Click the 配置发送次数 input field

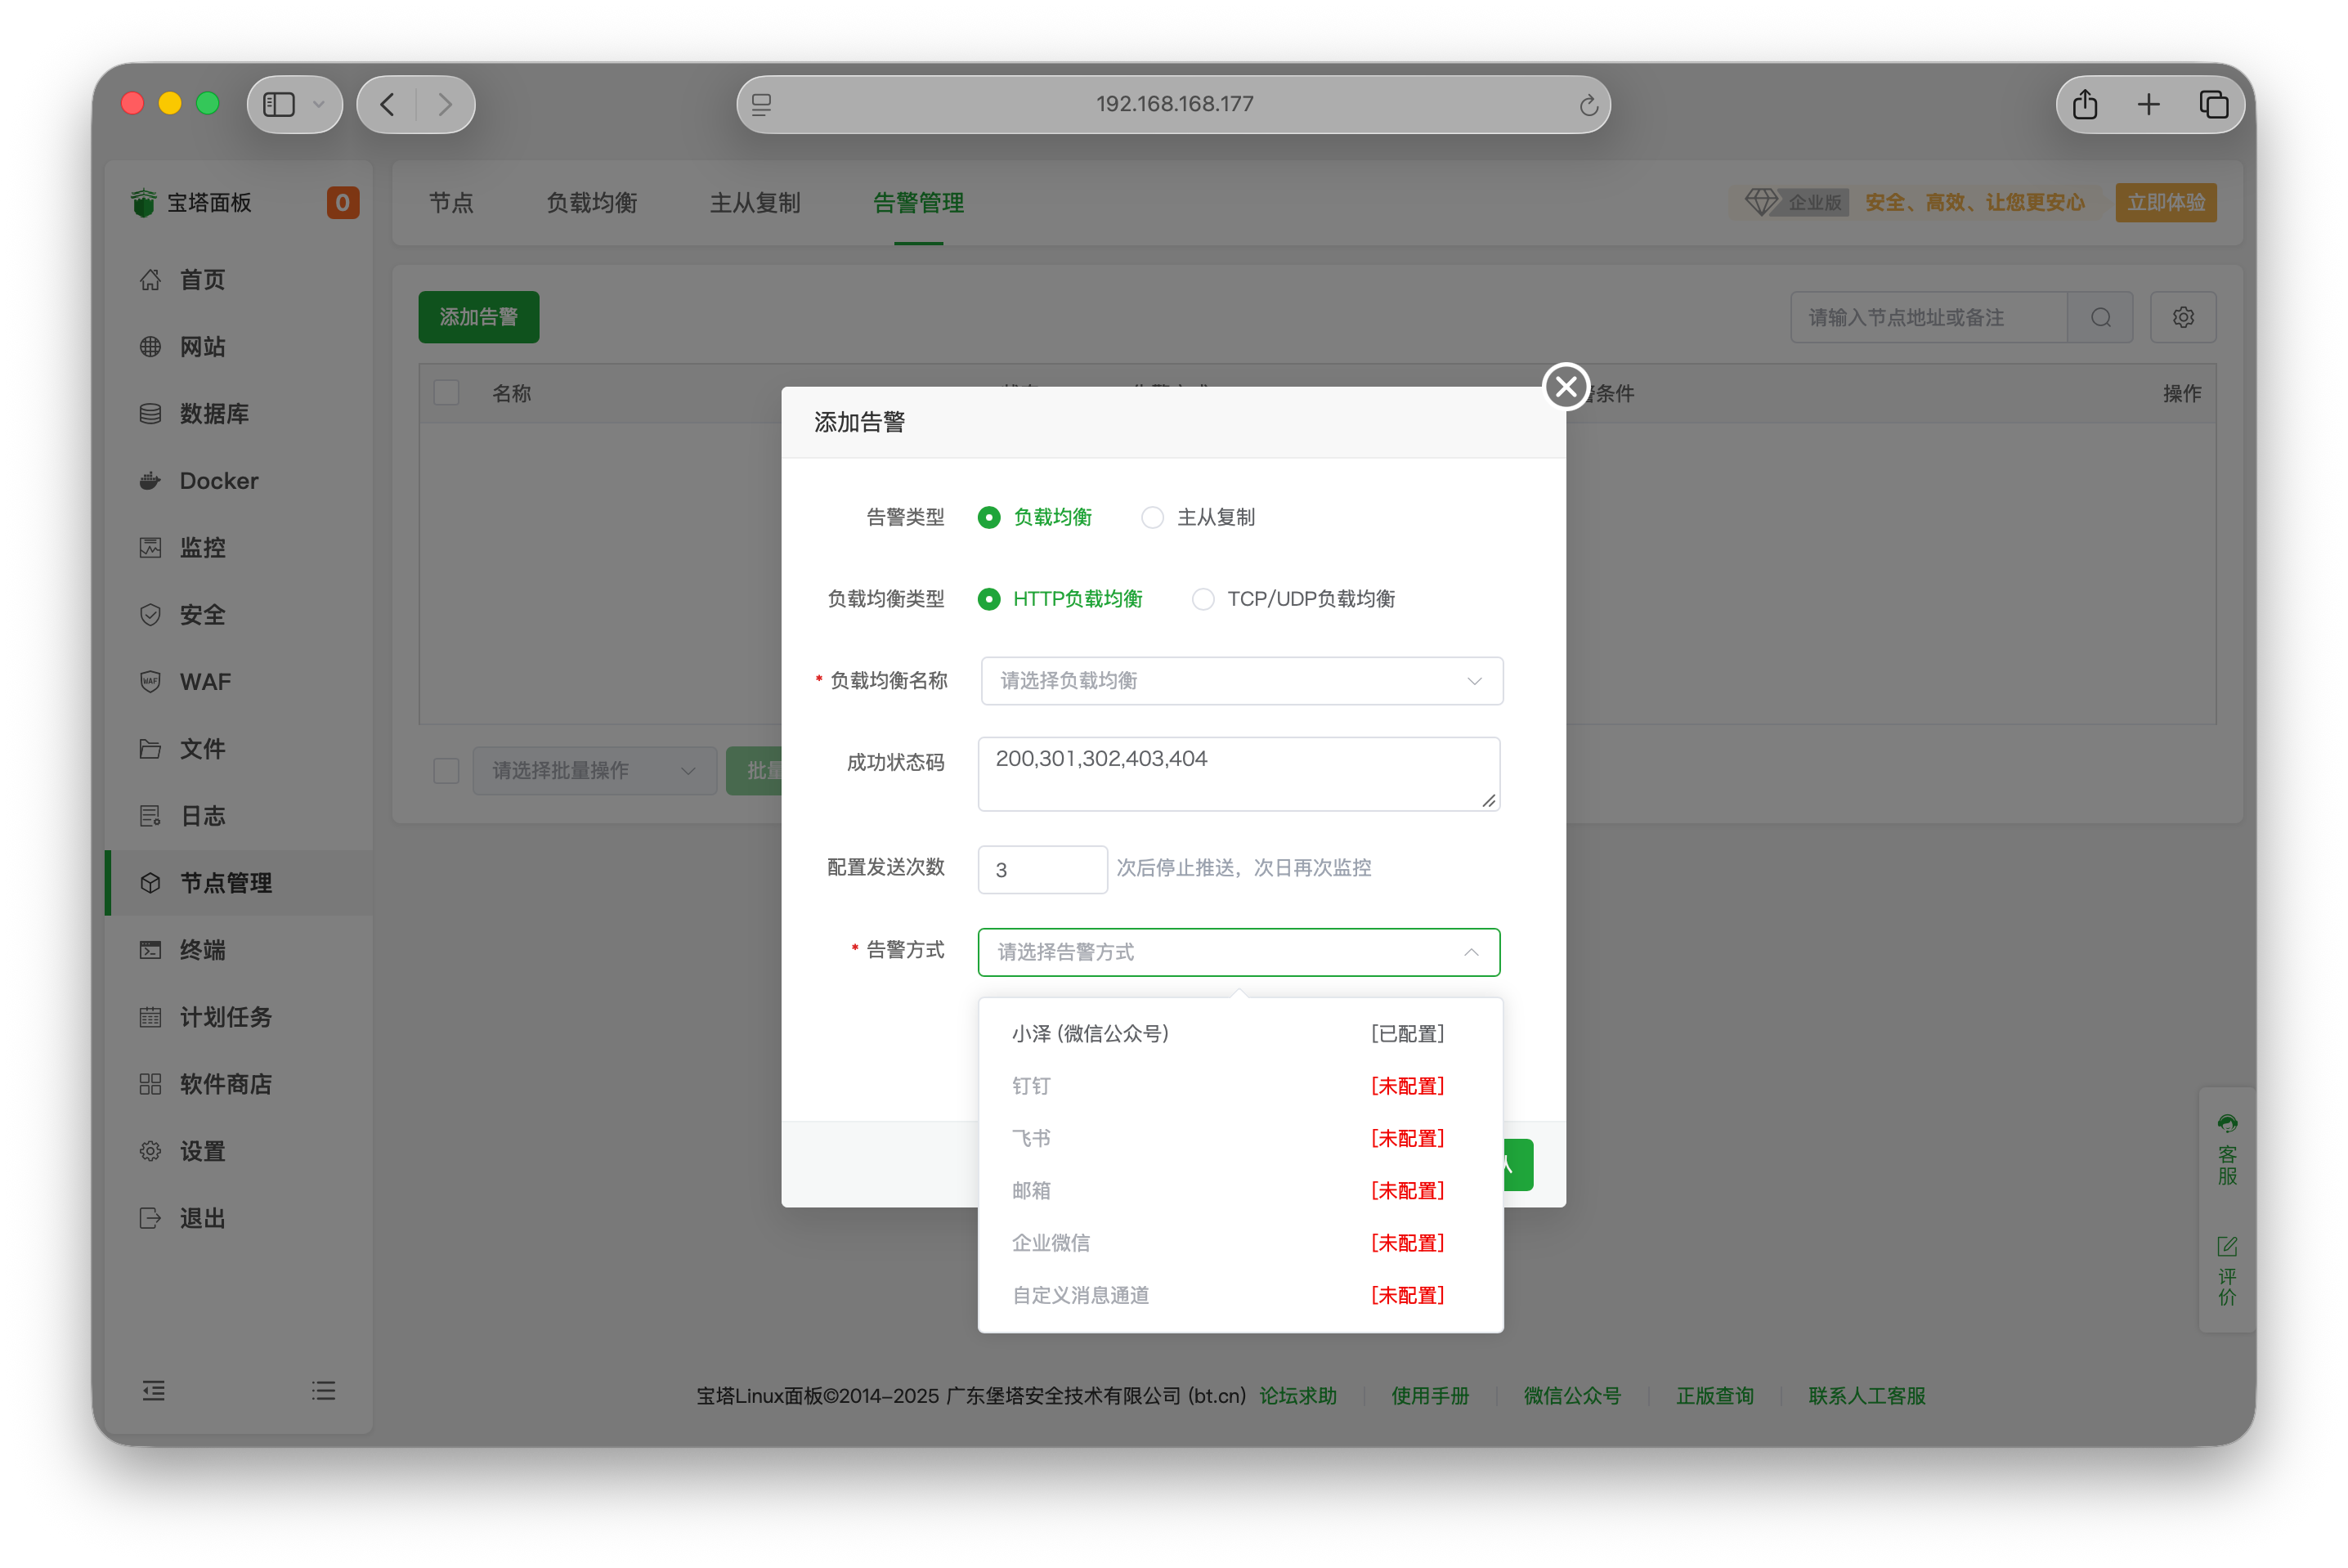1042,869
